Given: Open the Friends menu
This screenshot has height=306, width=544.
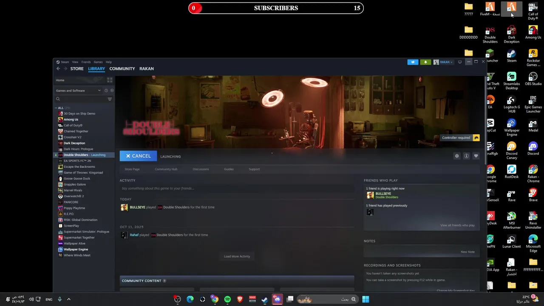Looking at the screenshot, I should click(x=86, y=62).
